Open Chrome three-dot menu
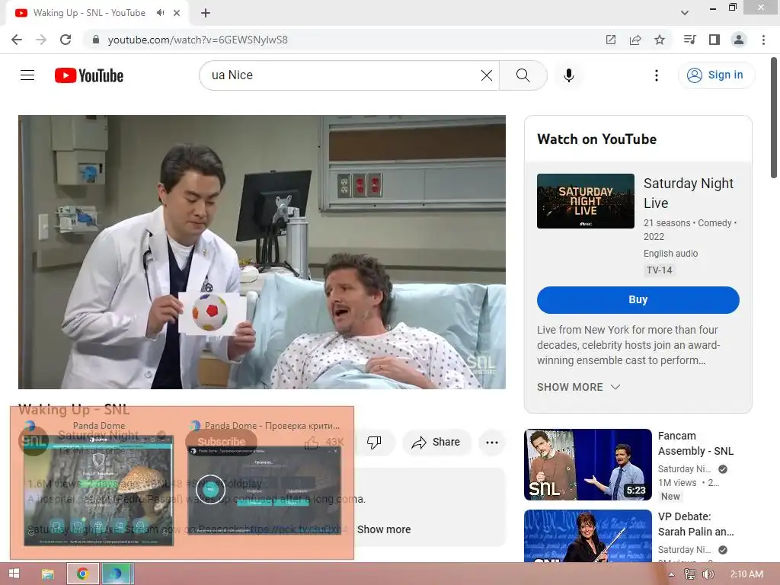This screenshot has height=585, width=780. coord(763,40)
